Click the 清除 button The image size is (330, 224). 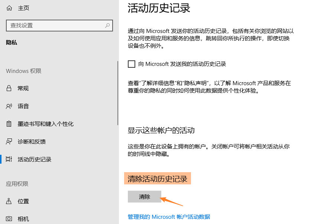coord(144,197)
